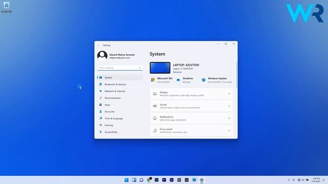
Task: Select System in the settings sidebar
Action: tap(120, 77)
